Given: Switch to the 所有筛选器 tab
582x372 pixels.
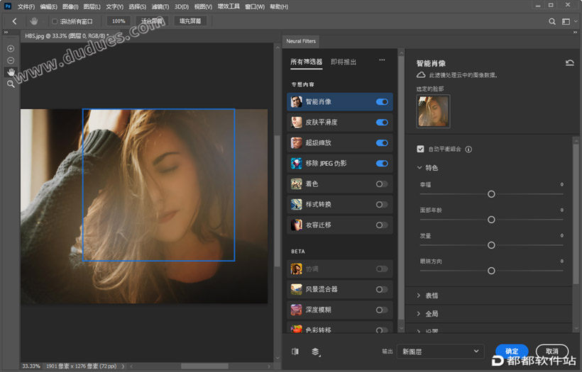Looking at the screenshot, I should [x=306, y=62].
